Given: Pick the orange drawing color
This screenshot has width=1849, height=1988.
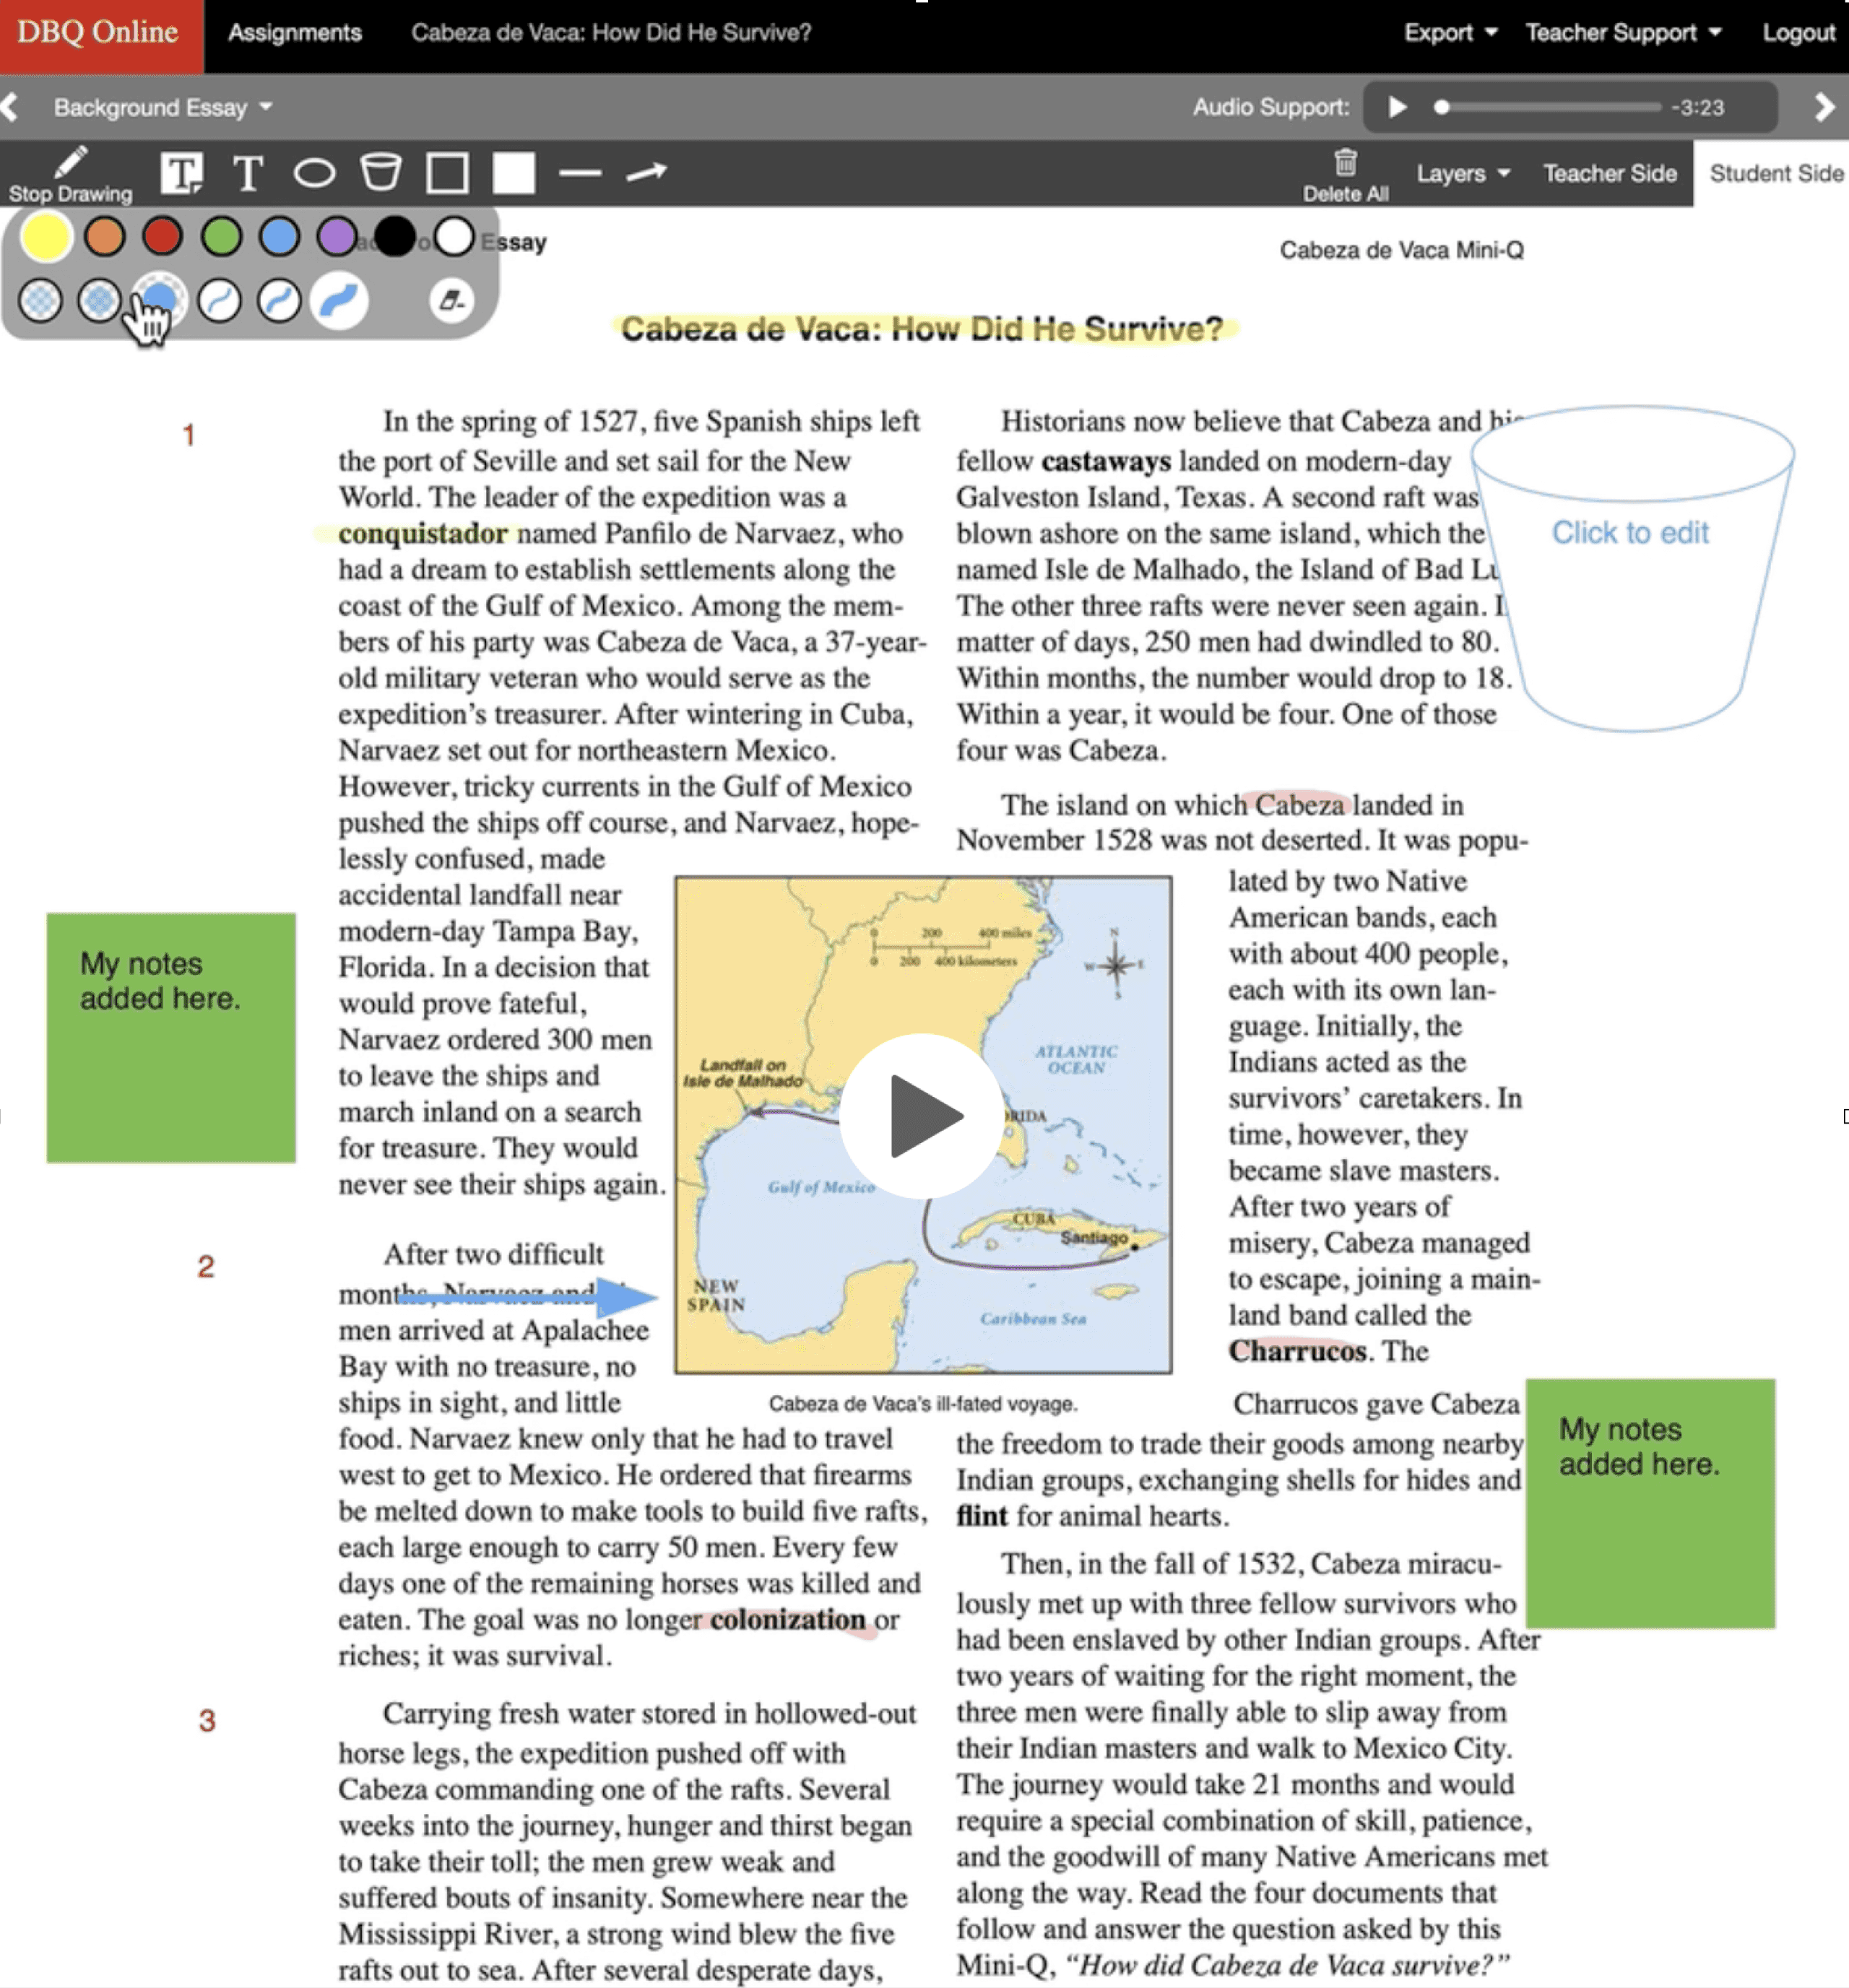Looking at the screenshot, I should click(x=104, y=237).
